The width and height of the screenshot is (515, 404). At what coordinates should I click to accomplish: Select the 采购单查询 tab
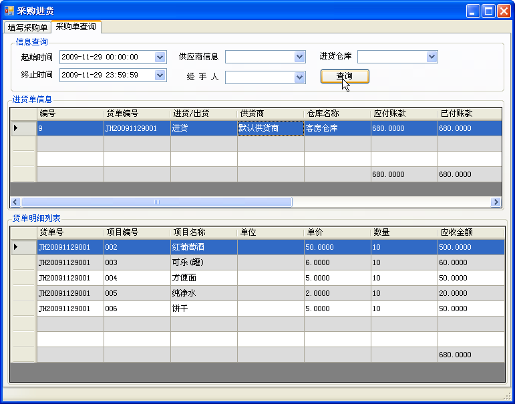(x=75, y=27)
